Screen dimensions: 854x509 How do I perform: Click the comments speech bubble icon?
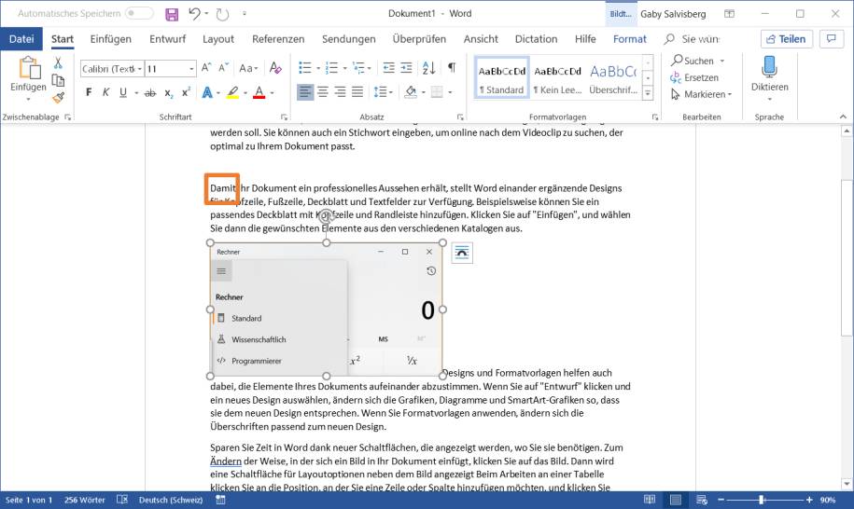tap(831, 38)
